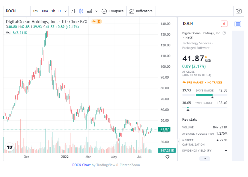Open DigitalOcean Holdings external link icon

[x=224, y=33]
